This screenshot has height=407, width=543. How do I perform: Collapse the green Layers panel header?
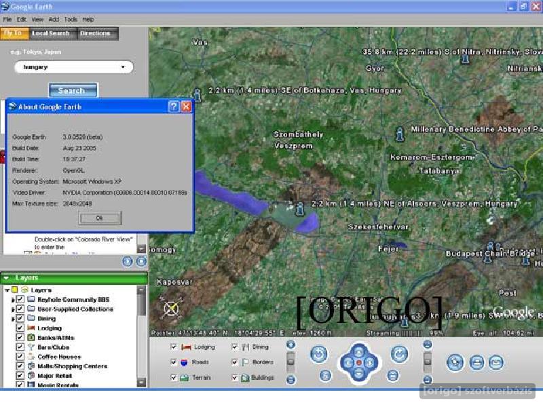point(6,278)
